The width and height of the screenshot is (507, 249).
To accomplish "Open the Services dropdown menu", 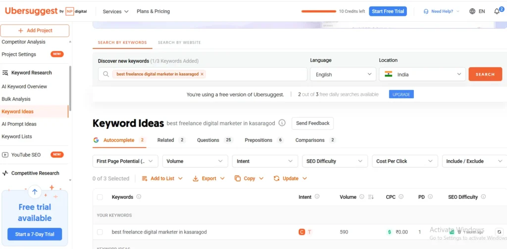I will click(115, 11).
